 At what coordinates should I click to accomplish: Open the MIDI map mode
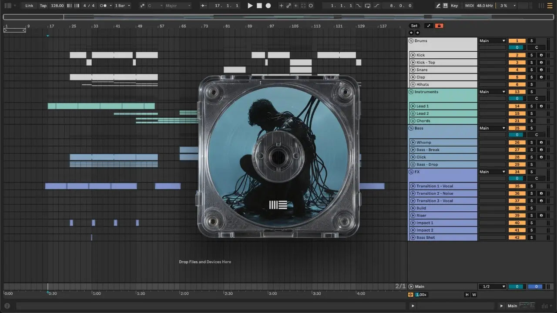pos(469,6)
